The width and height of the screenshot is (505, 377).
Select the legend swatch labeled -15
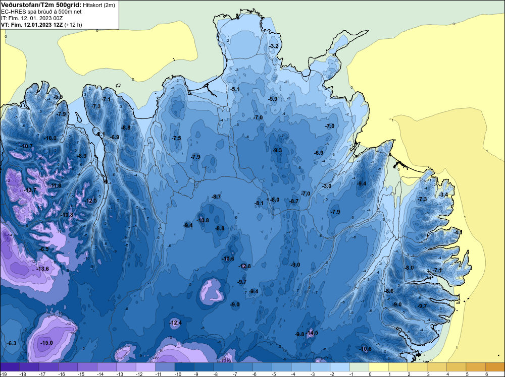[x=87, y=367]
